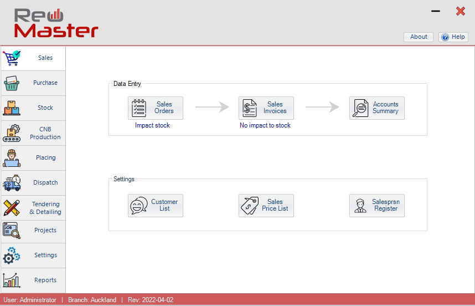Open the Sales Invoices button

tap(266, 108)
